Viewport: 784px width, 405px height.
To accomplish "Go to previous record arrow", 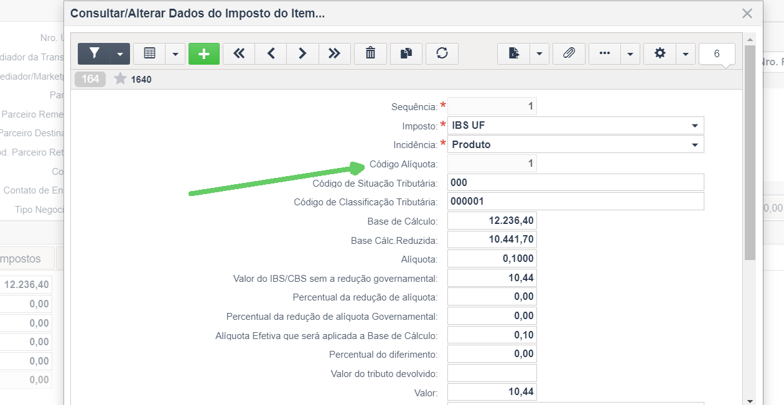I will (271, 54).
